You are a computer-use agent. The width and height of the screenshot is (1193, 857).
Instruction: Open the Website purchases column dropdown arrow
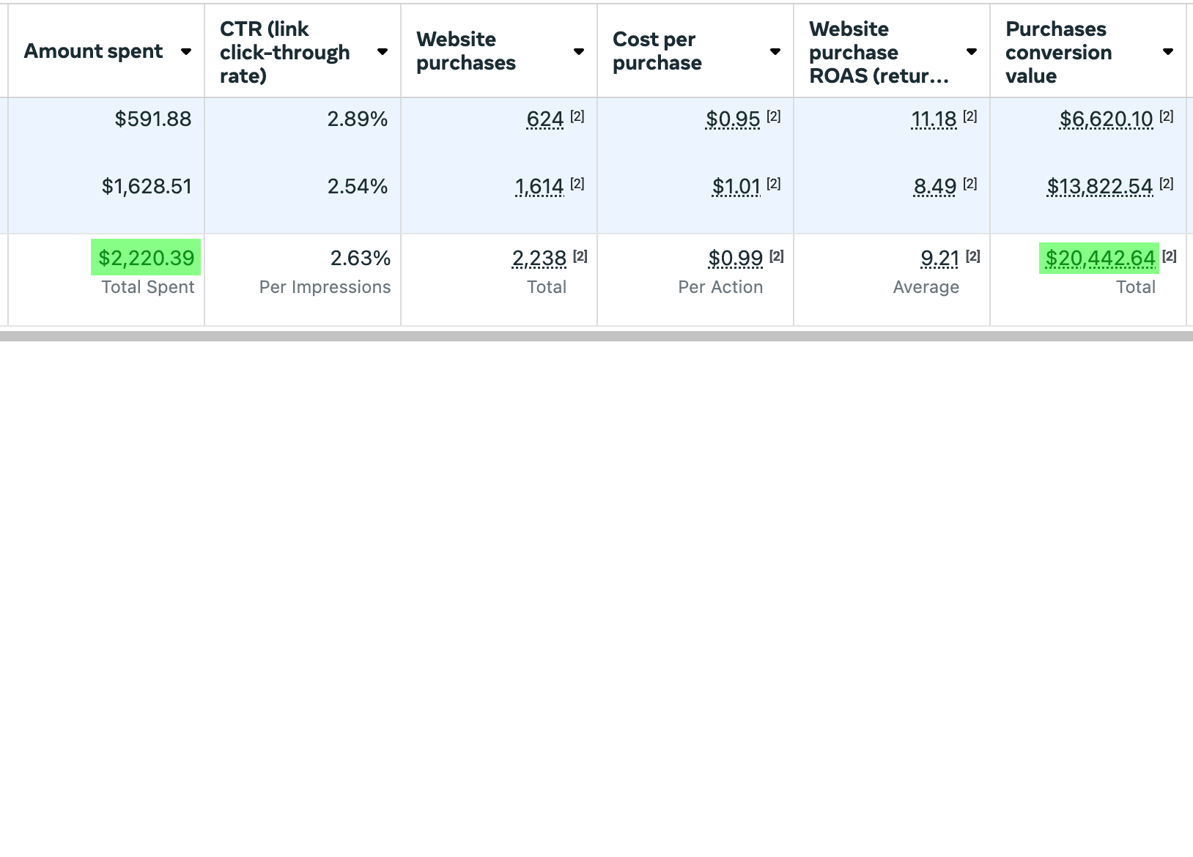[579, 52]
